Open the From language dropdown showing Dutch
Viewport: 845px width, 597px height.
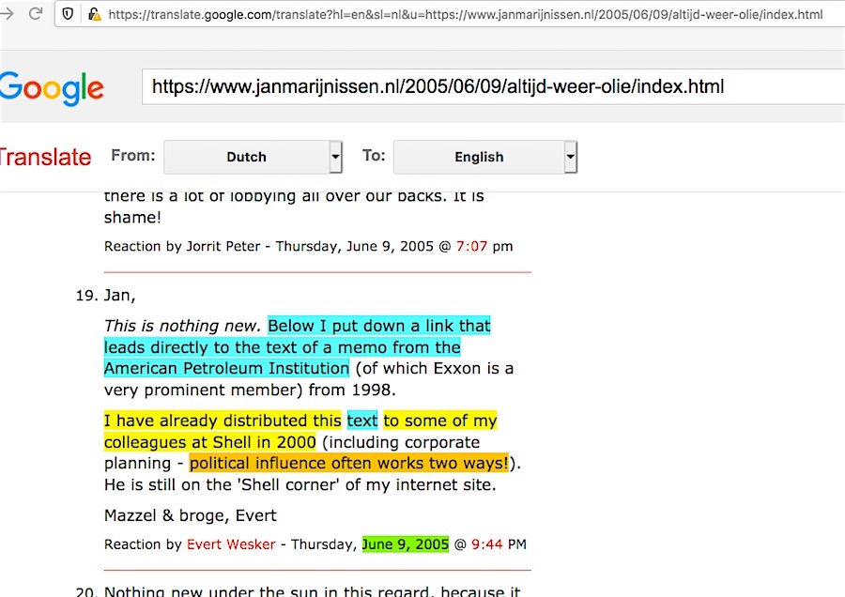pos(246,157)
